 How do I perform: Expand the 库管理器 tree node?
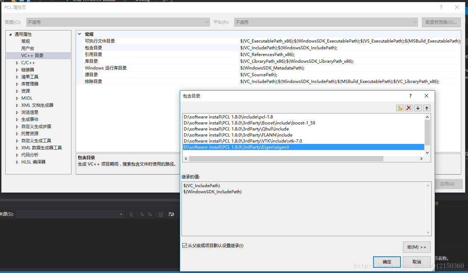coord(17,84)
